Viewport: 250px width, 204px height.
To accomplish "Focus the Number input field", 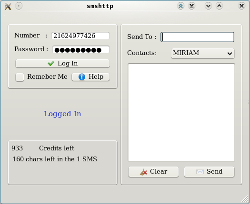I will [80, 36].
